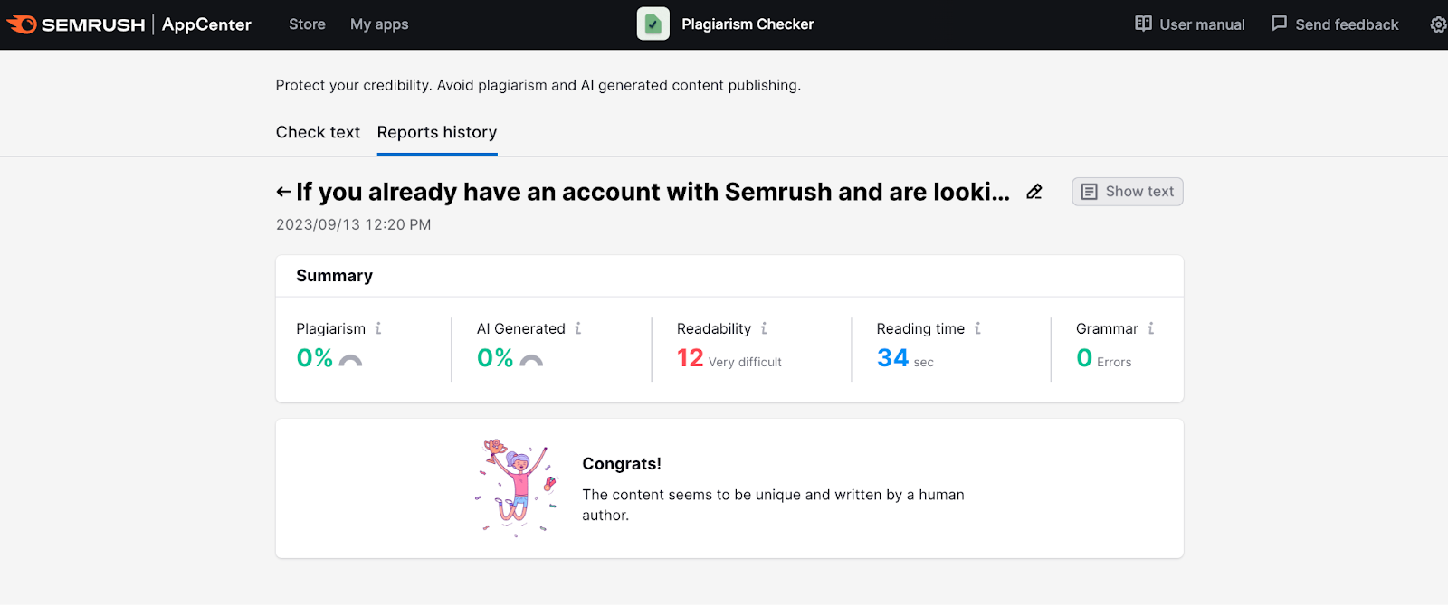Viewport: 1448px width, 606px height.
Task: Click the Readability info icon
Action: click(x=764, y=328)
